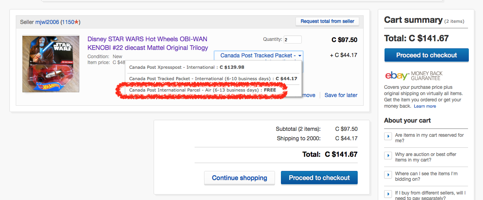The image size is (483, 200).
Task: Request total from seller
Action: coord(327,21)
